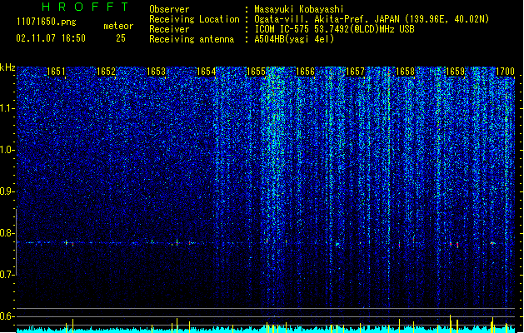Select the ICOM IC-575 receiver text
The image size is (524, 333).
pyautogui.click(x=335, y=29)
